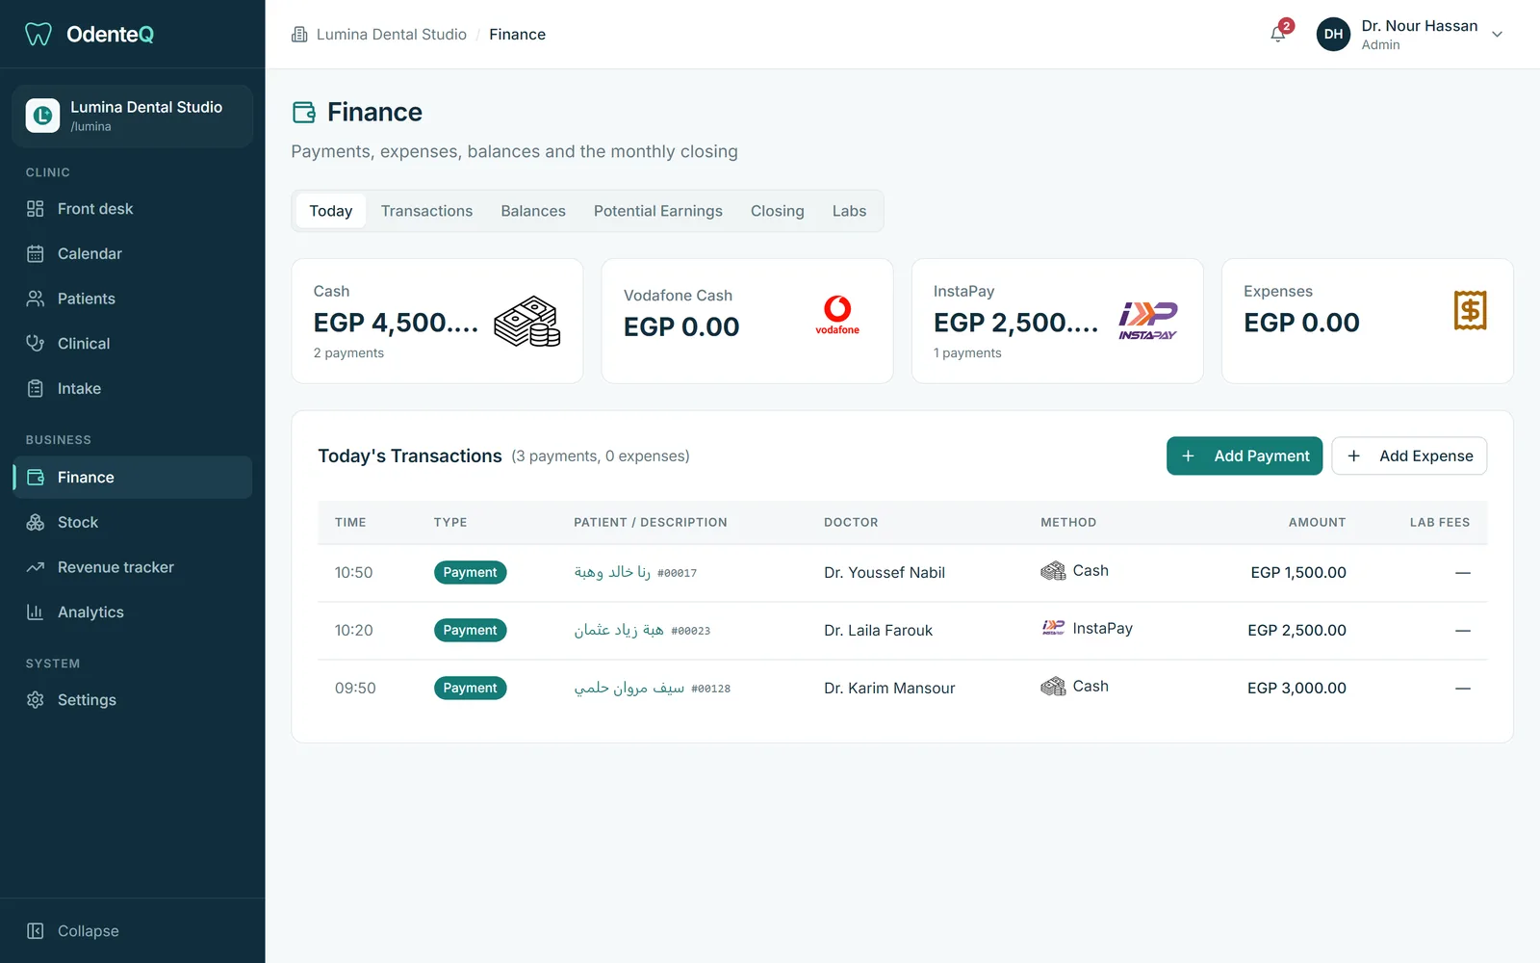Image resolution: width=1540 pixels, height=963 pixels.
Task: Click the Payment badge in 09:50 row
Action: [470, 688]
